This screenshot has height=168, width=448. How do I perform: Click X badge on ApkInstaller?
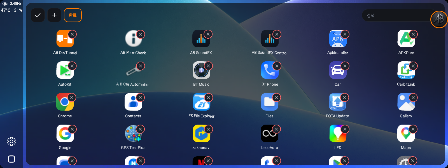pos(345,34)
